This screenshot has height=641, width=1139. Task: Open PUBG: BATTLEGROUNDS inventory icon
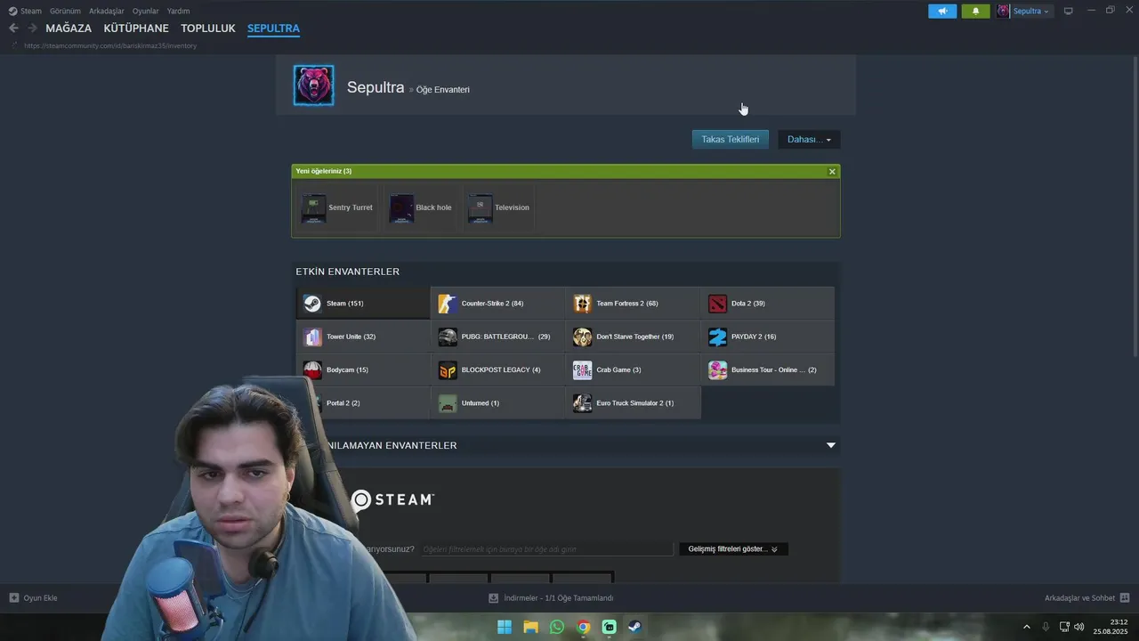pos(448,337)
